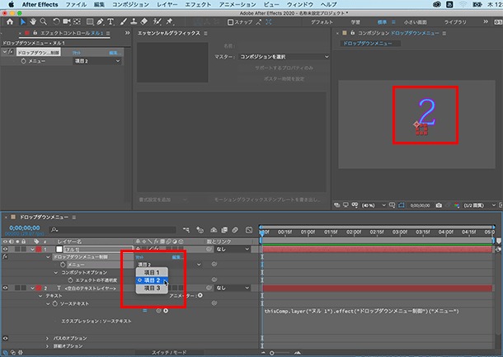Viewport: 503px width, 357px height.
Task: Select the Unified Camera tool
Action: (x=67, y=21)
